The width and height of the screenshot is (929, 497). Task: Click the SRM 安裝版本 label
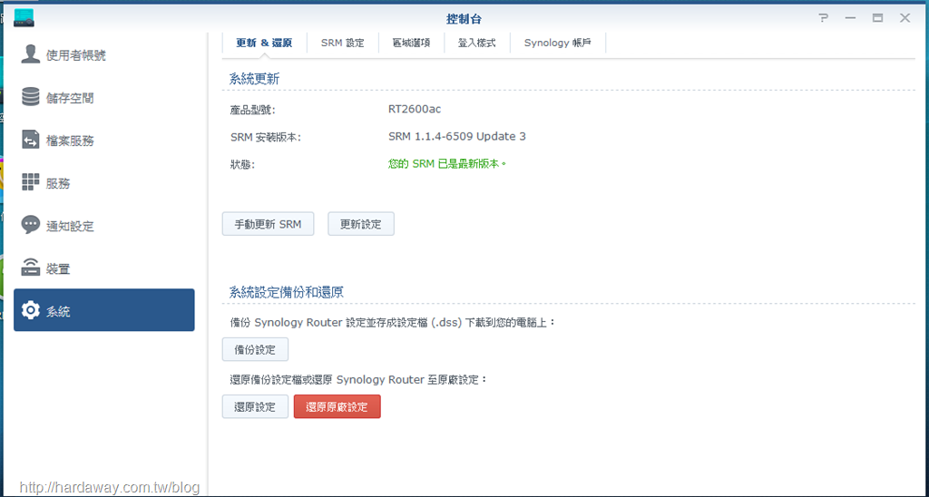tap(266, 137)
